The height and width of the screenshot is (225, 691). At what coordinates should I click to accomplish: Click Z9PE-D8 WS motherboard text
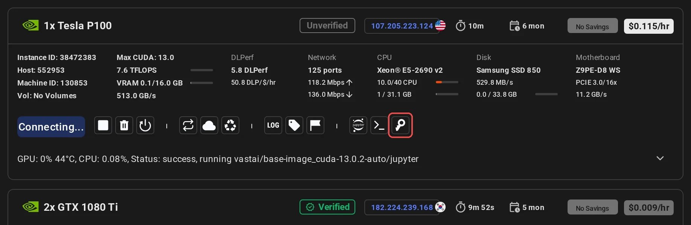coord(598,70)
